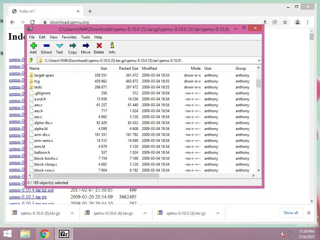Open the Edit menu
This screenshot has width=320, height=240.
tap(42, 37)
